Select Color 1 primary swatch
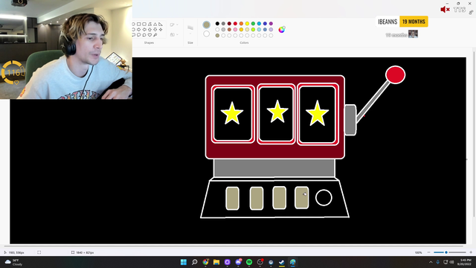This screenshot has width=476, height=268. tap(207, 25)
